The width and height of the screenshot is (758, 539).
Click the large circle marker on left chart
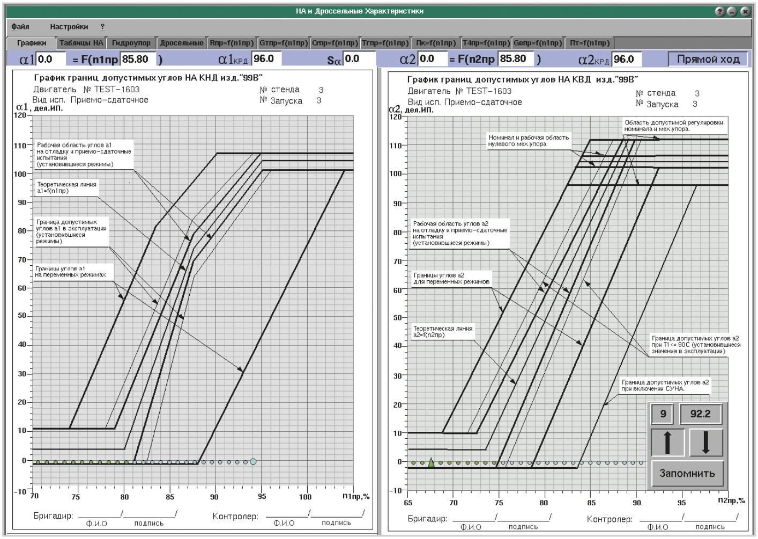(253, 462)
